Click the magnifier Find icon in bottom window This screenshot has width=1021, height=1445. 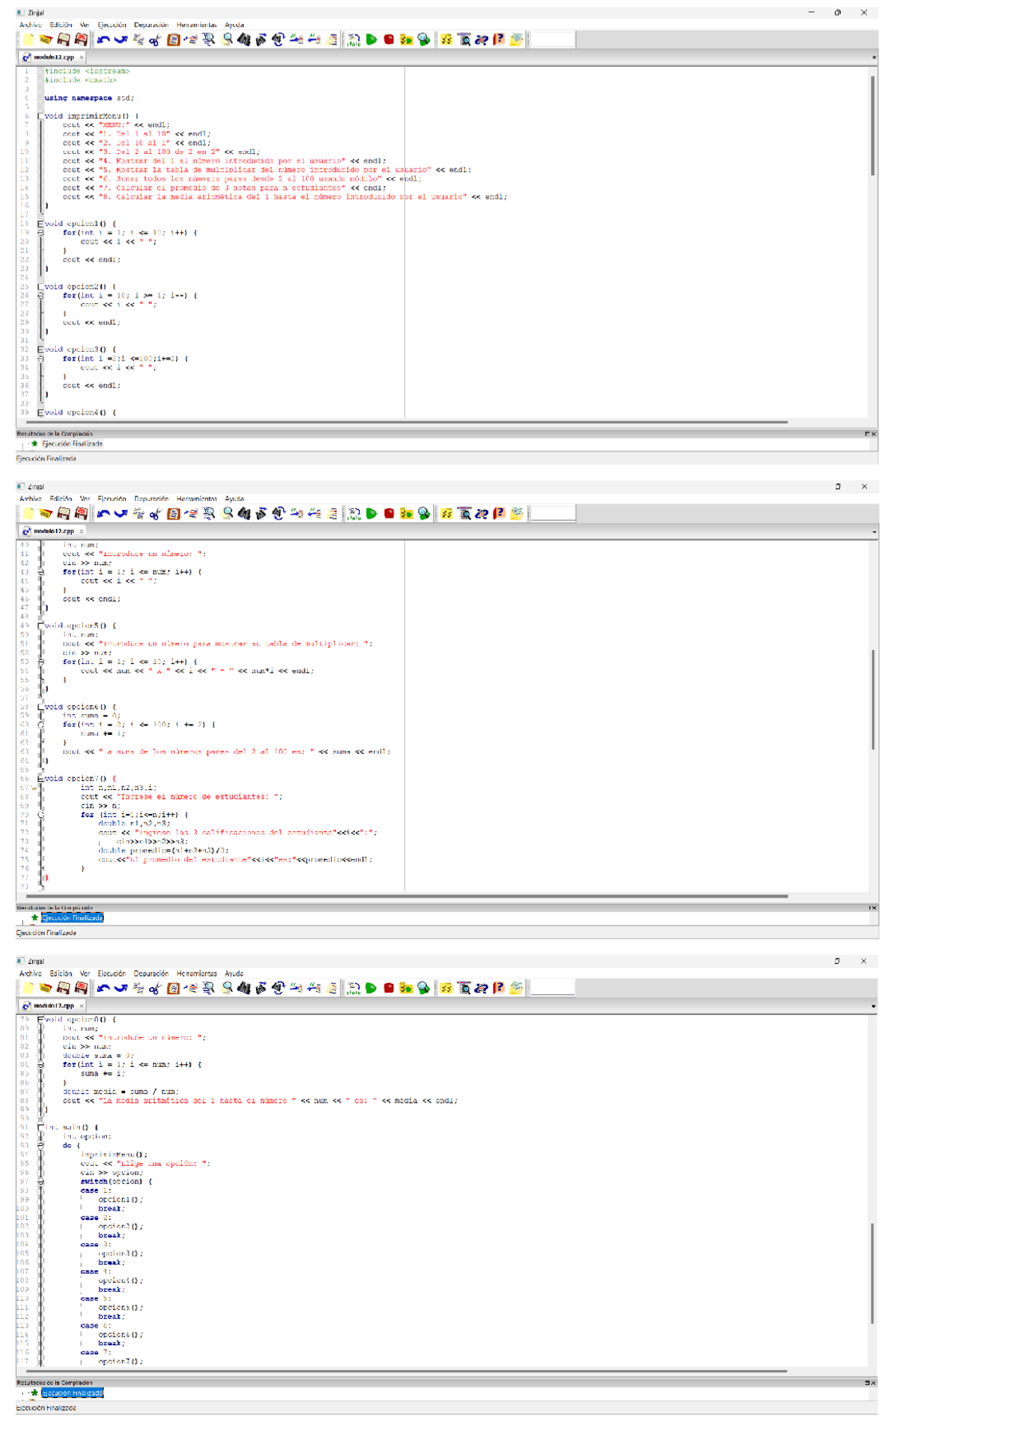227,988
